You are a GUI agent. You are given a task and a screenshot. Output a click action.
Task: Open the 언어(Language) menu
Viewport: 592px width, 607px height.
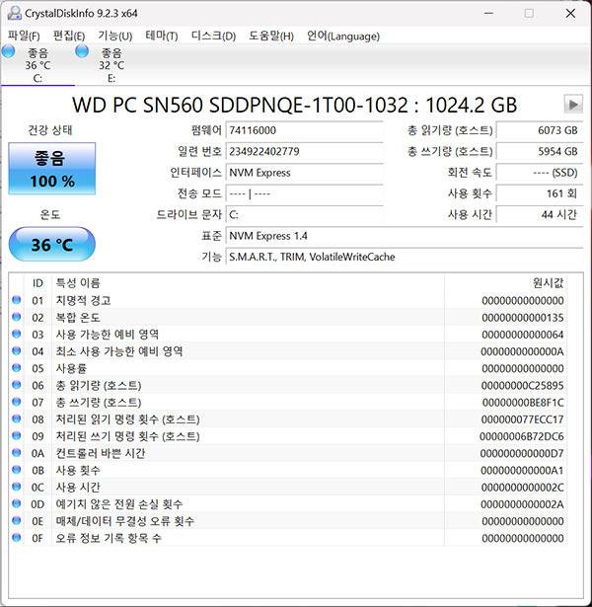point(343,37)
